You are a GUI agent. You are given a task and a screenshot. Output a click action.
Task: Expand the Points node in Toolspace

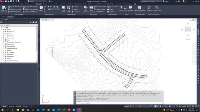(x=3, y=30)
